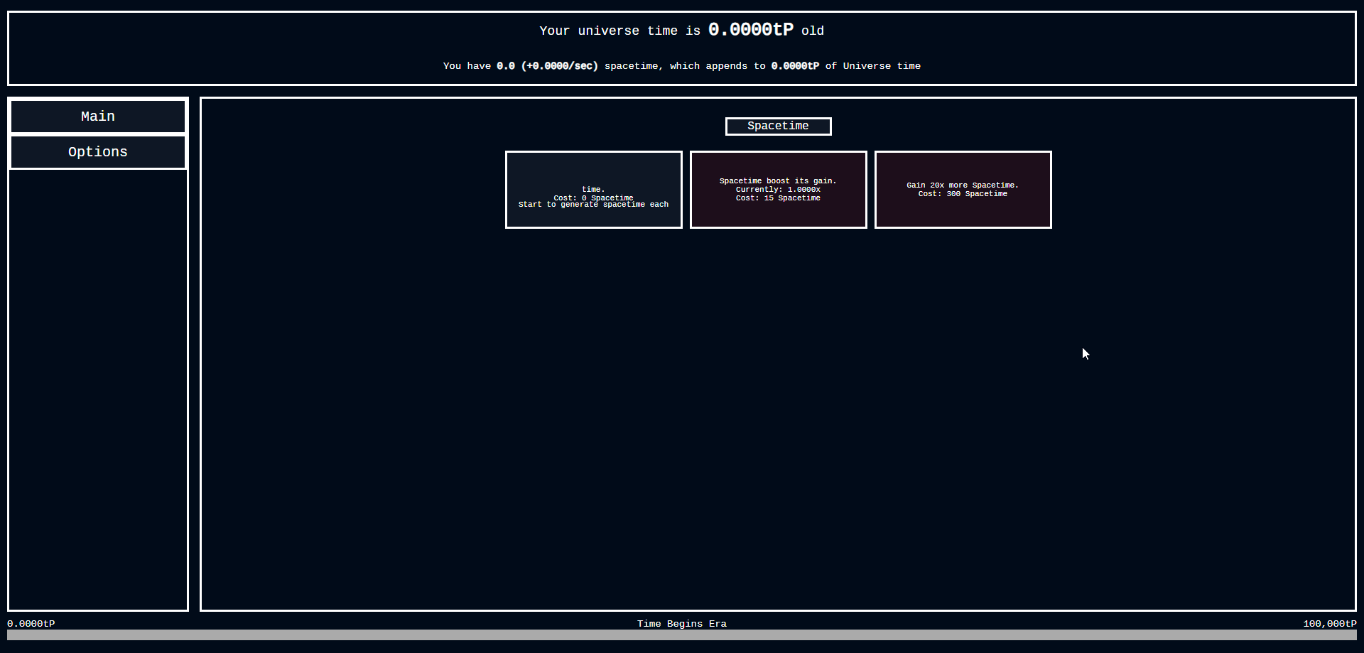The height and width of the screenshot is (653, 1364).
Task: Click the spacetime amount status line
Action: pyautogui.click(x=682, y=66)
